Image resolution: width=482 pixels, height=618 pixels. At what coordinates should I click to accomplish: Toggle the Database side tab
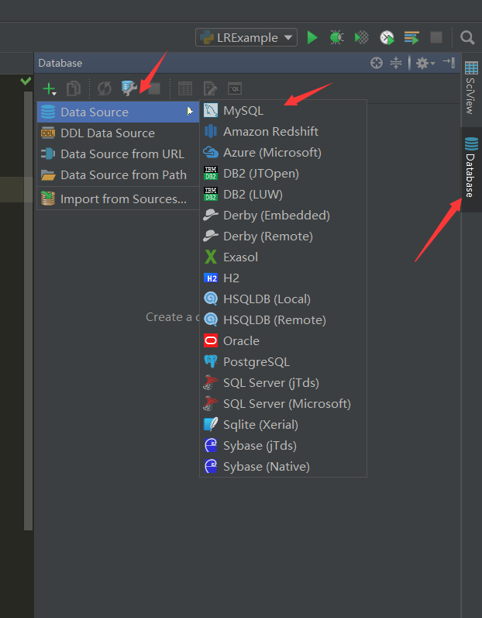click(x=471, y=169)
